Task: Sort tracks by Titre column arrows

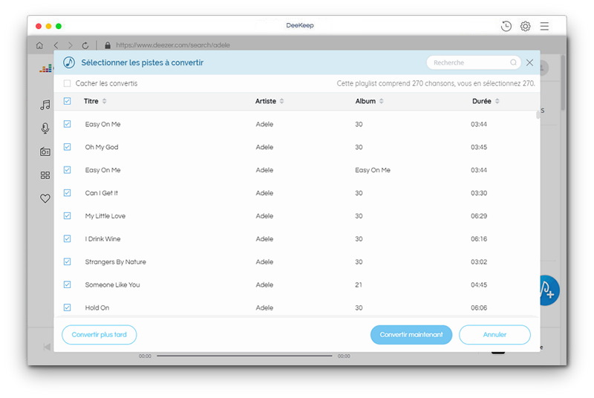Action: click(104, 101)
